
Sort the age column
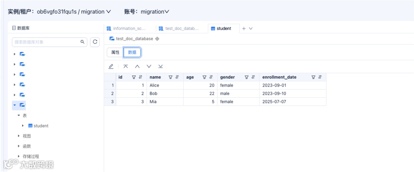(211, 77)
